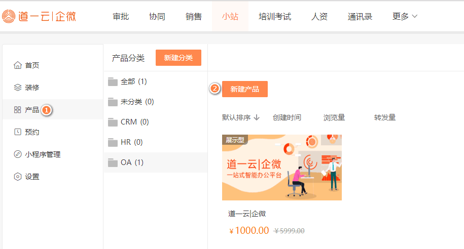Click the 首页 home icon
Screen dimensions: 464x249
point(18,65)
